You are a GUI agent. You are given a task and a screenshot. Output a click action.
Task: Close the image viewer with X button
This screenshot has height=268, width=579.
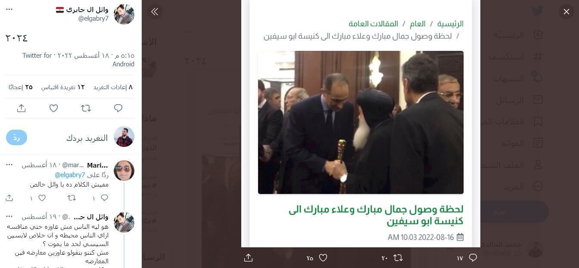click(x=567, y=12)
